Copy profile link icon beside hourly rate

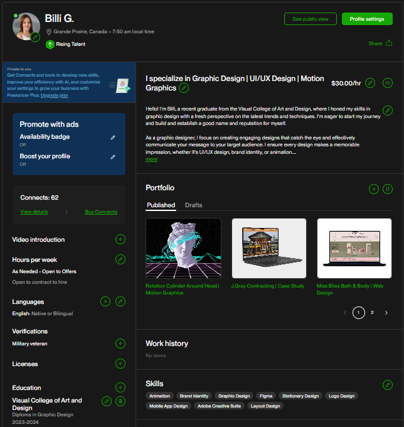(x=388, y=83)
